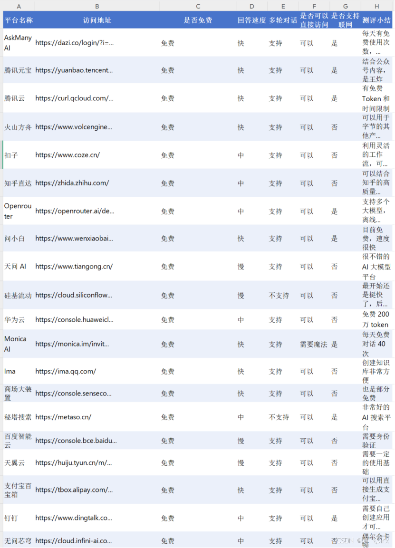Select the 无问芯穹 name cell
Viewport: 395px width, 548px height.
(19, 540)
